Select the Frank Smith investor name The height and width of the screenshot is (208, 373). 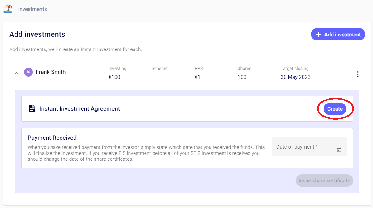coord(51,72)
